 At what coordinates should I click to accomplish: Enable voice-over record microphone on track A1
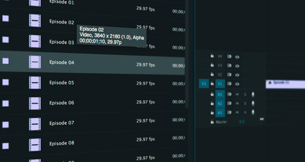253,94
